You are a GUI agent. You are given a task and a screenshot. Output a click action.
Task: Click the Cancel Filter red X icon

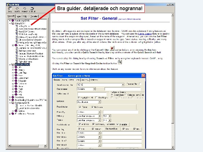(112, 48)
